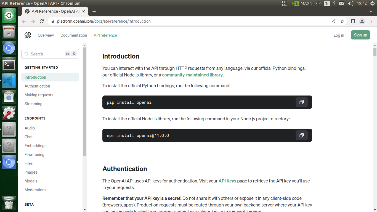The image size is (377, 212).
Task: Go to Authentication in sidebar
Action: pos(37,86)
